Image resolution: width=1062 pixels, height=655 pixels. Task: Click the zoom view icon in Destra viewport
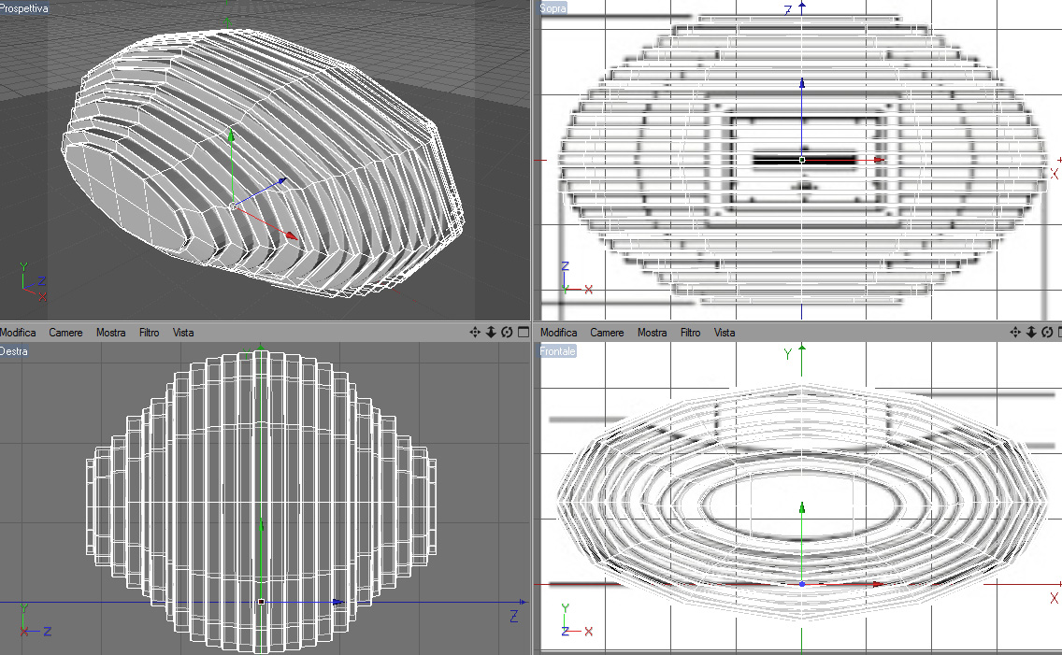coord(491,333)
